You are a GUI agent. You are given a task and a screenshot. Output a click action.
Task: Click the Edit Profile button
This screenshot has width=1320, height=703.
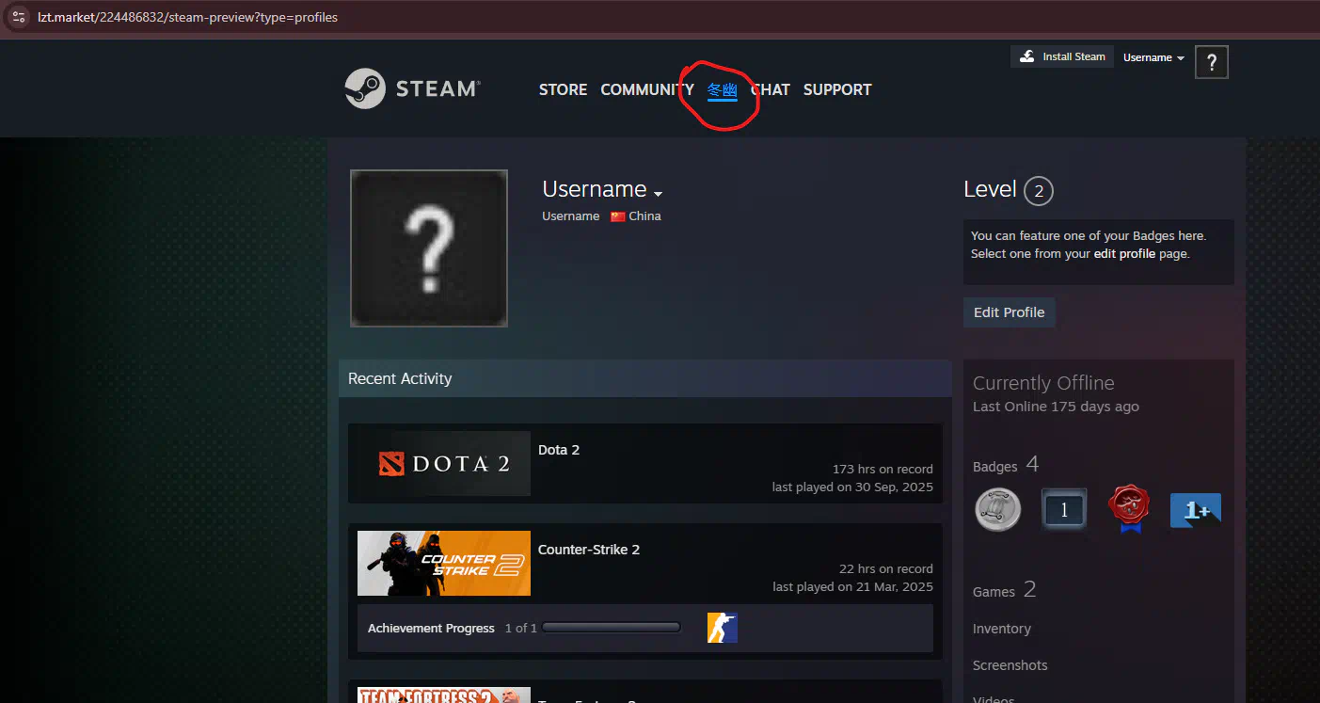(x=1009, y=312)
